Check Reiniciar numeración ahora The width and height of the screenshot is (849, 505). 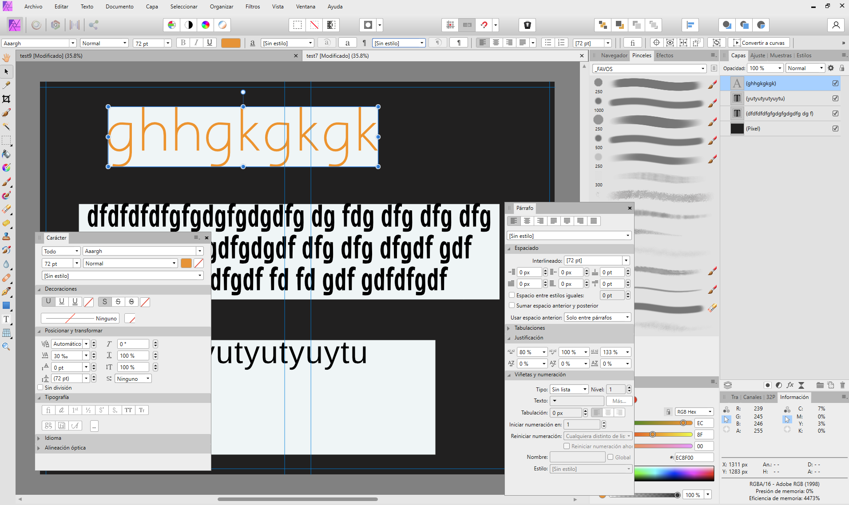pos(567,446)
